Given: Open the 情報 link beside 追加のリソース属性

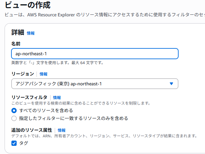Looking at the screenshot, I should 62,130.
